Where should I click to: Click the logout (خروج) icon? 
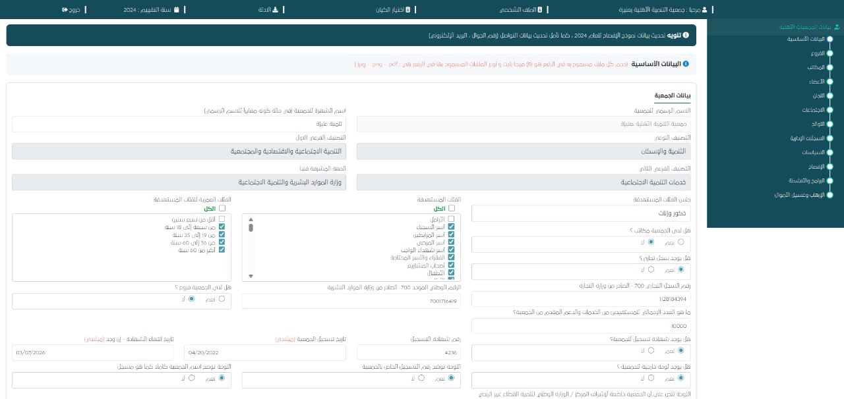pos(65,10)
